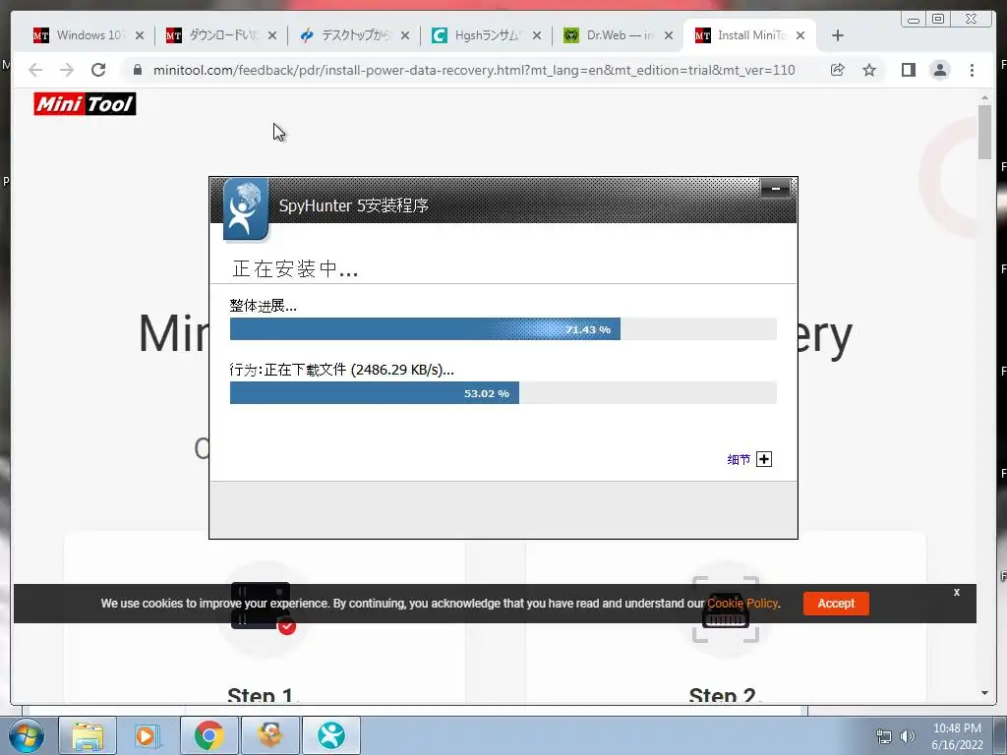Click overall progress bar at 71.43 %
This screenshot has height=755, width=1007.
pos(503,328)
